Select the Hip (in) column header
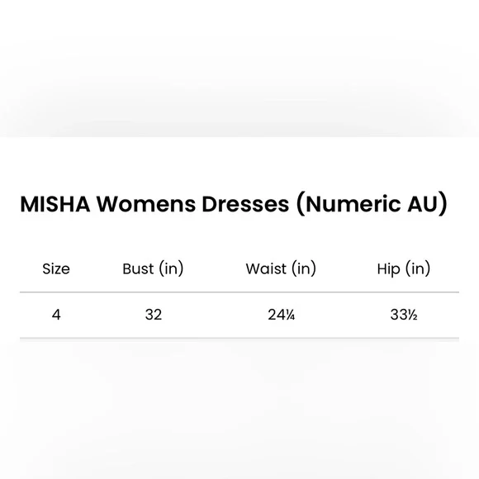The height and width of the screenshot is (479, 479). click(x=404, y=269)
